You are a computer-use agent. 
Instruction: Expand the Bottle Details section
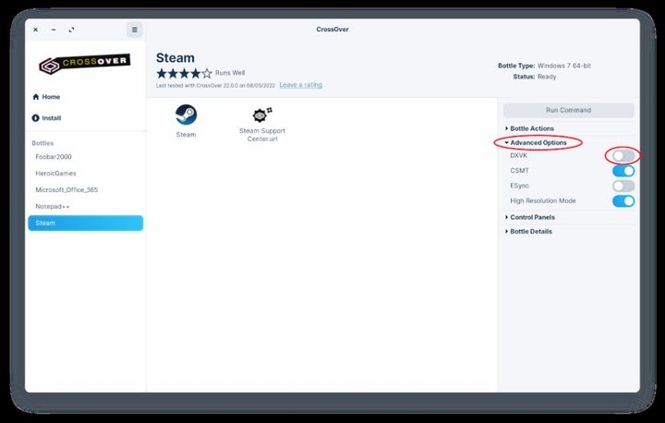click(x=530, y=231)
